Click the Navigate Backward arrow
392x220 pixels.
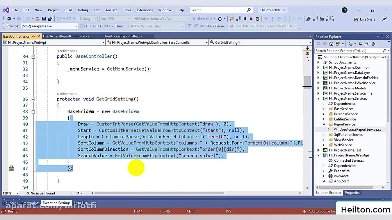tap(9, 19)
